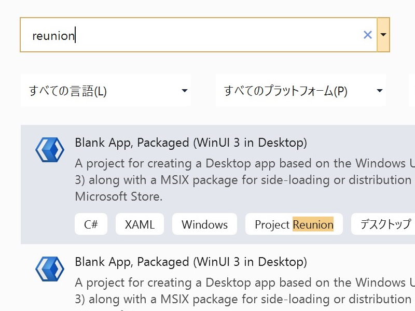Select the first Blank App, Packaged title
The image size is (415, 311).
tap(191, 143)
